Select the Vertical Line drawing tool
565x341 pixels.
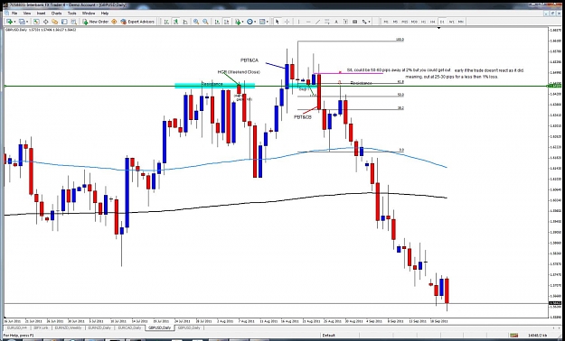click(x=298, y=22)
